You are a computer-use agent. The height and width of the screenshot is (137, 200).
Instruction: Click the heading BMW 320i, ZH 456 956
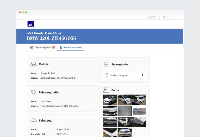pyautogui.click(x=51, y=38)
